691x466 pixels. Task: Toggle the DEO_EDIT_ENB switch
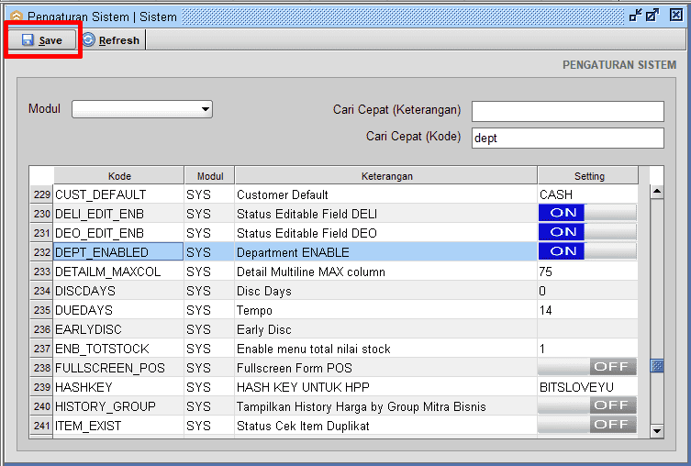click(x=587, y=232)
